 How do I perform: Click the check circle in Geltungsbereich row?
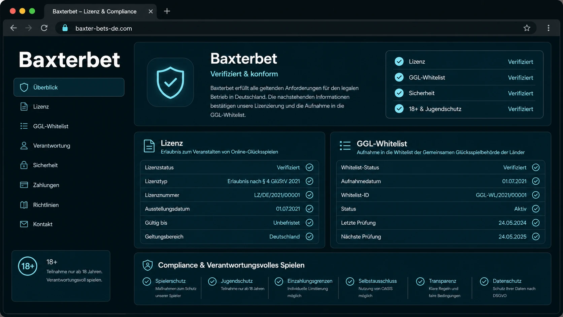(x=309, y=236)
